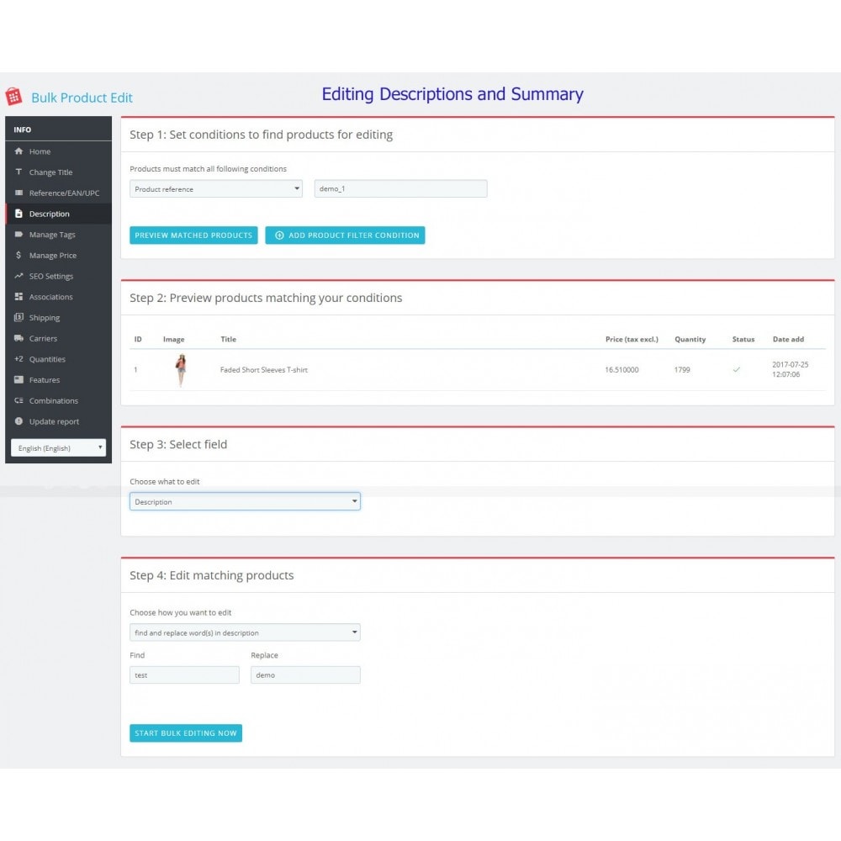The width and height of the screenshot is (841, 841).
Task: Click the Carriers truck icon
Action: [19, 338]
